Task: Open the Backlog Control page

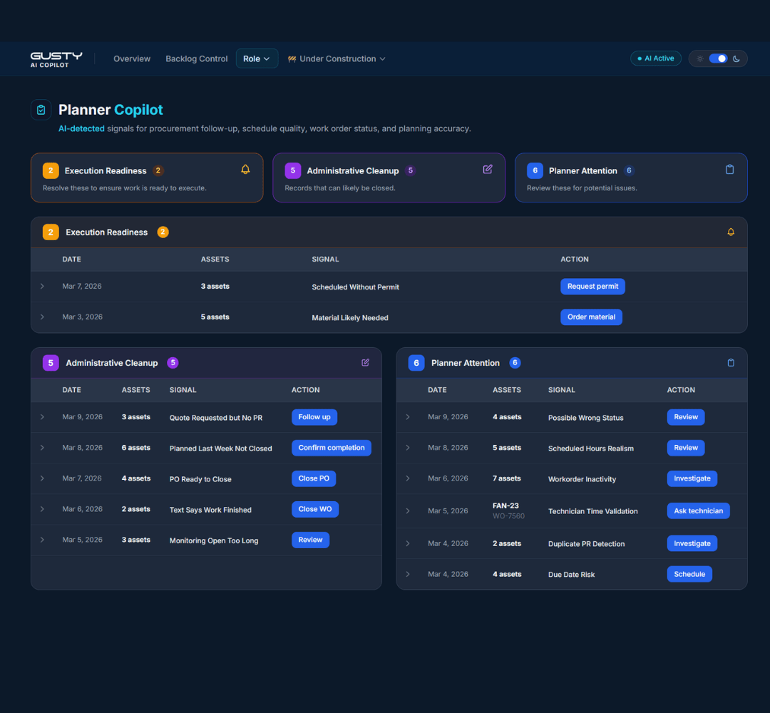Action: coord(196,58)
